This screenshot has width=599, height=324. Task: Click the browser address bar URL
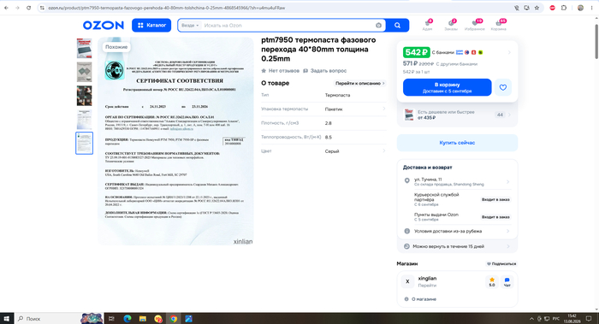pos(167,8)
